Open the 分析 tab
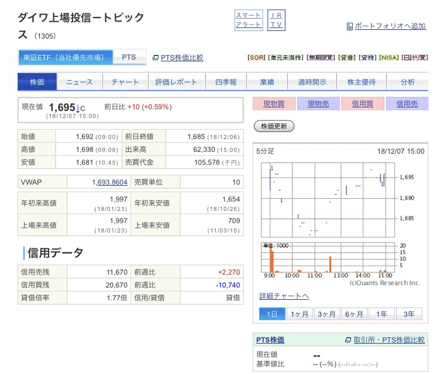The height and width of the screenshot is (374, 437). (408, 82)
